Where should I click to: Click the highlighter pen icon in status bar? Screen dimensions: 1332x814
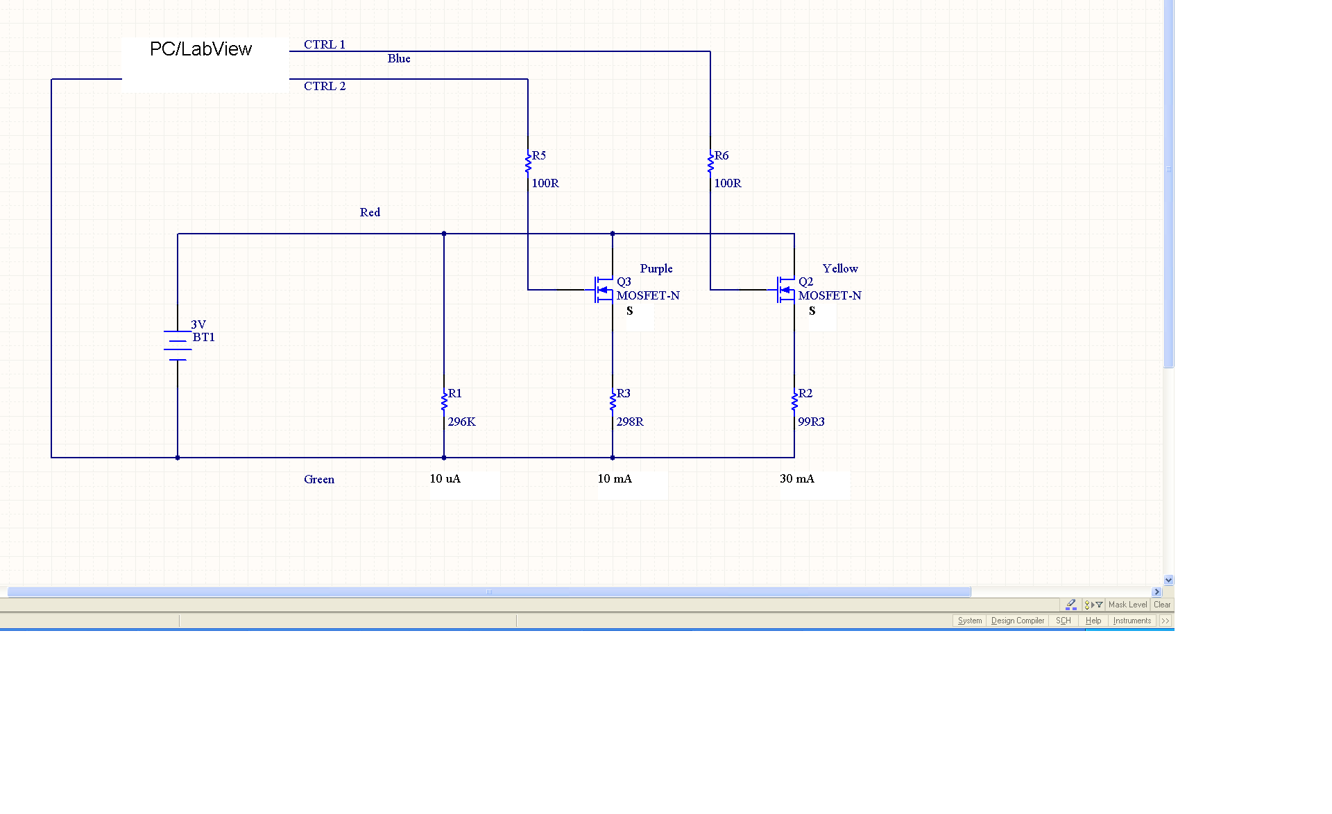tap(1071, 605)
